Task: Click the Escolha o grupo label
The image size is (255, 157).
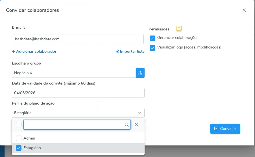Action: tap(27, 63)
